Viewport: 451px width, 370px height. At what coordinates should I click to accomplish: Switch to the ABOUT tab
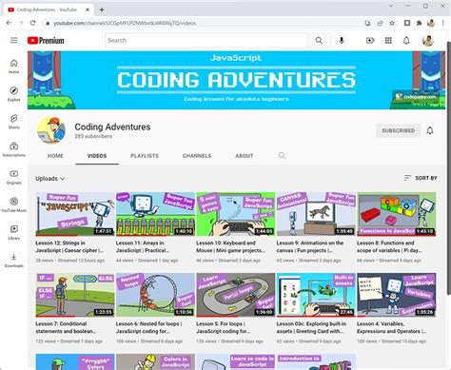(245, 156)
